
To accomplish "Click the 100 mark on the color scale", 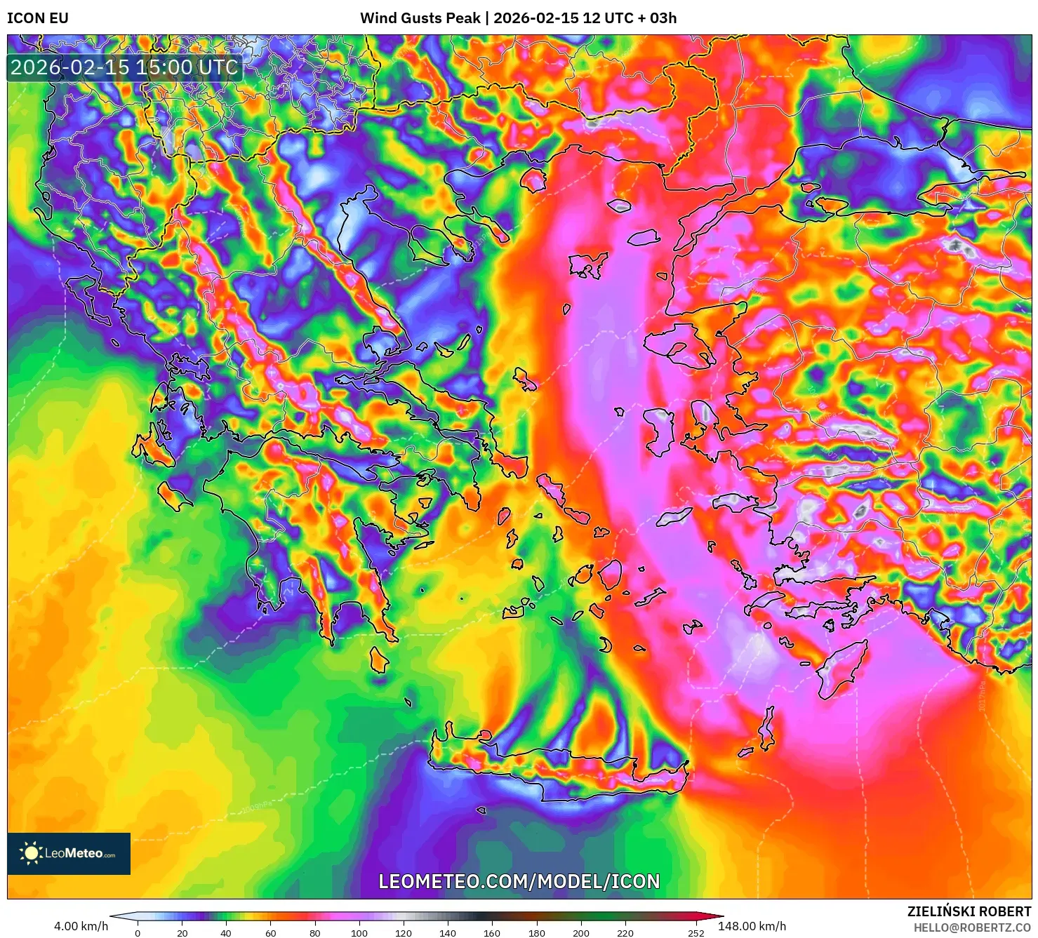I will [359, 934].
